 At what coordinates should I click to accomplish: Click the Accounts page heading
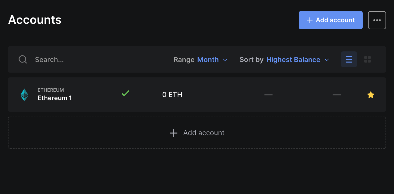click(35, 20)
